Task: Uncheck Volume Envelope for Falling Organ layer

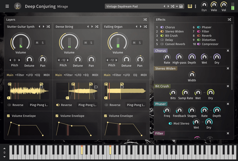Action: pos(105,116)
